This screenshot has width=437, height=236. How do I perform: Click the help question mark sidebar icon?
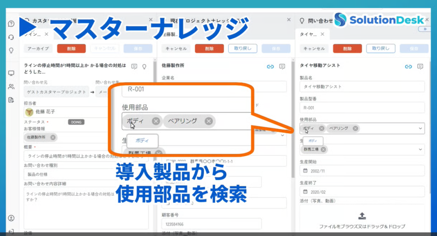pos(11,23)
